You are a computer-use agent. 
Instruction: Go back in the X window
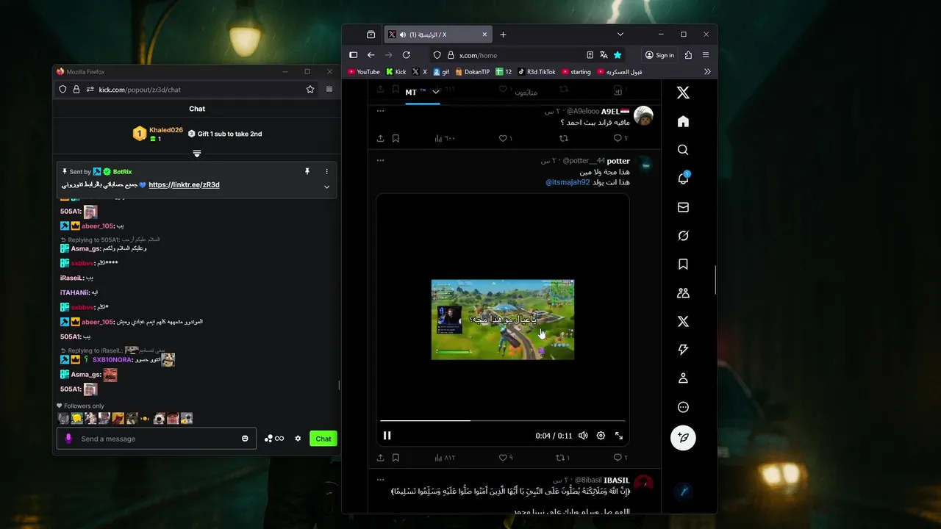click(371, 55)
